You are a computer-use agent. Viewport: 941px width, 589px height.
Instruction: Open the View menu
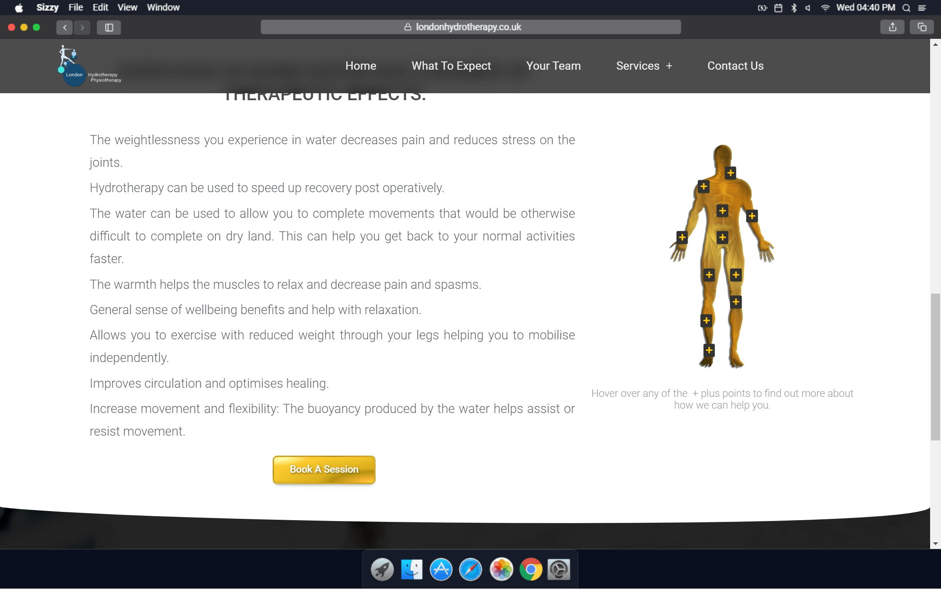[x=127, y=7]
